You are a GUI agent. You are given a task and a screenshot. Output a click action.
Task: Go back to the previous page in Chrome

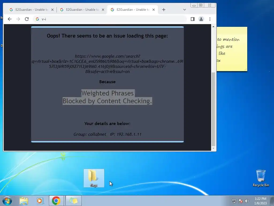10,19
